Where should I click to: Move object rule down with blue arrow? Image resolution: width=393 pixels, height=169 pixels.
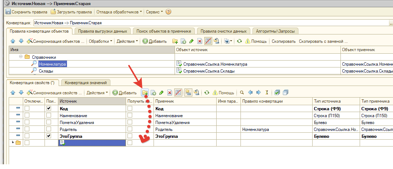[x=21, y=41]
